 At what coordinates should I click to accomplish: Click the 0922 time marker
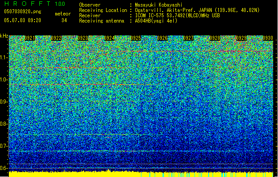pyautogui.click(x=56, y=38)
